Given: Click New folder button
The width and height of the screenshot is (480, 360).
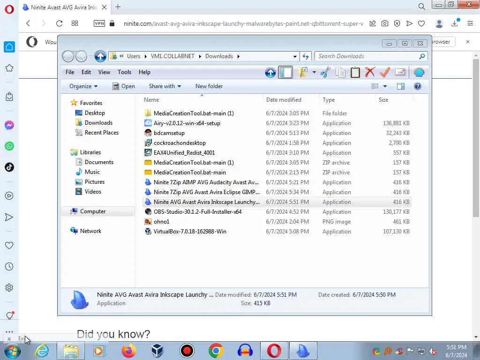Looking at the screenshot, I should (x=209, y=86).
